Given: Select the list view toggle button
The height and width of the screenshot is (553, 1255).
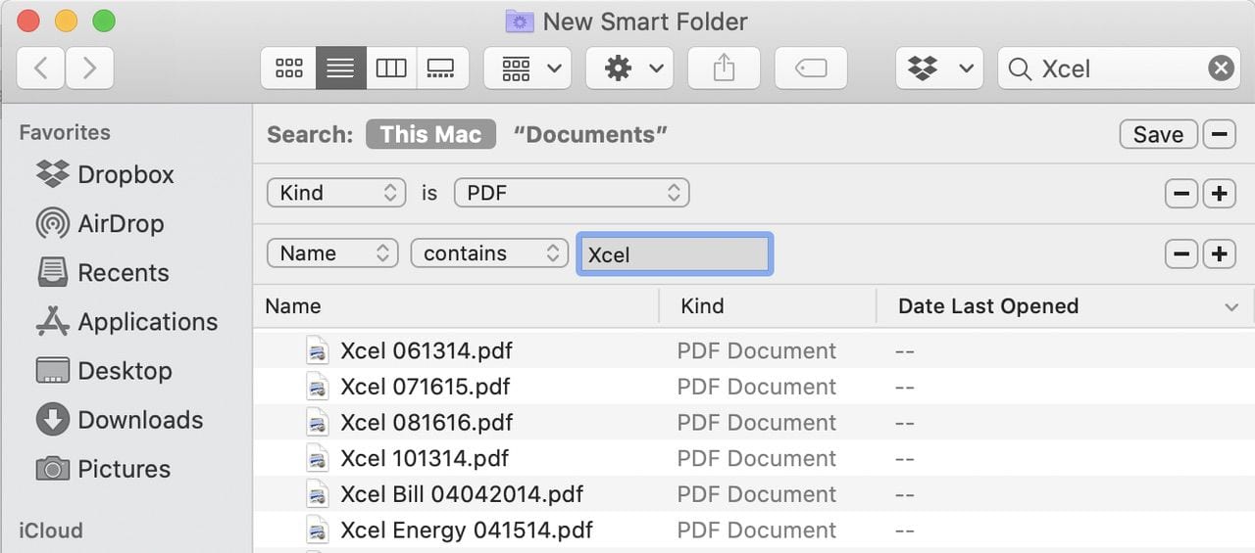Looking at the screenshot, I should point(340,69).
